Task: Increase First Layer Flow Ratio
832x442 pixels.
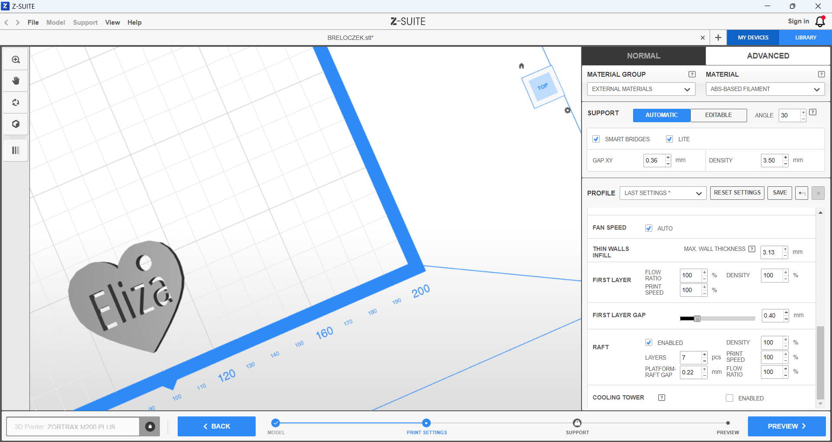Action: point(705,272)
